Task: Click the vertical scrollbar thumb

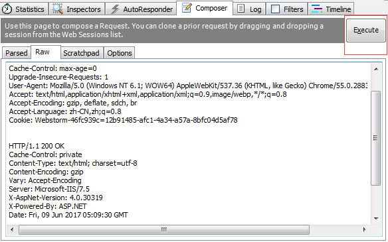Action: [376, 138]
